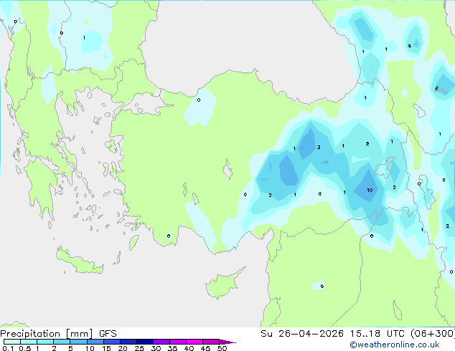
Task: Click the "Precipitation [mm]" title text
Action: click(x=47, y=334)
